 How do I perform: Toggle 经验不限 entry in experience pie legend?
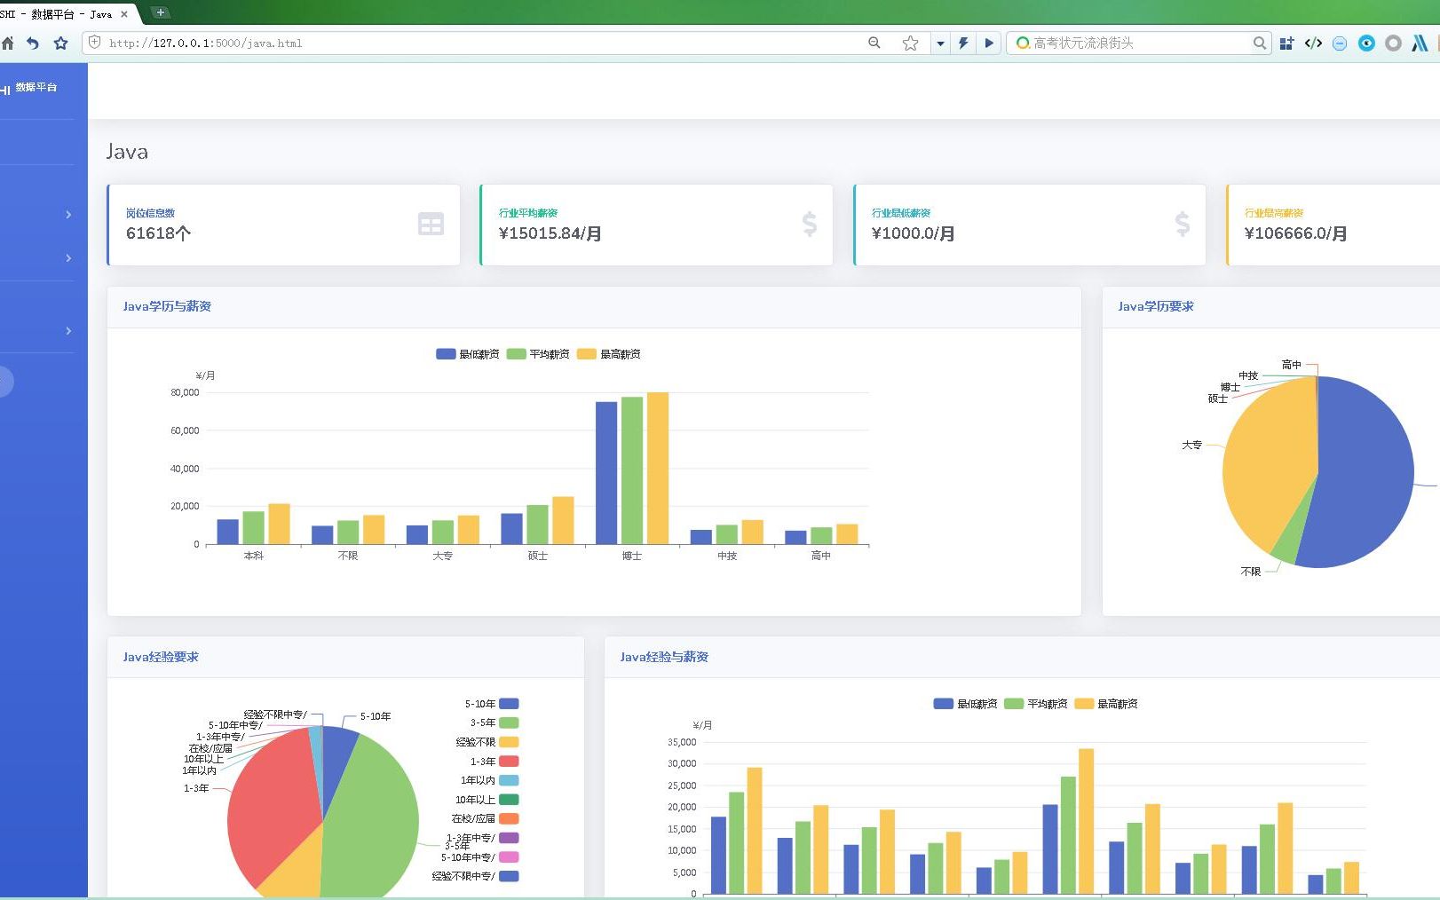point(487,742)
